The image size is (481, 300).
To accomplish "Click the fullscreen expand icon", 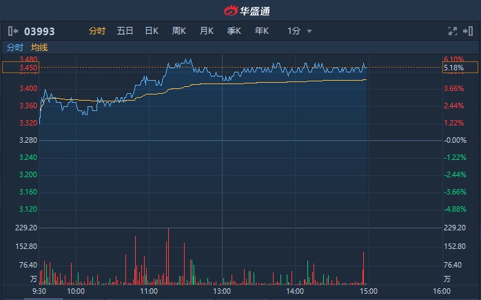I will pos(453,31).
